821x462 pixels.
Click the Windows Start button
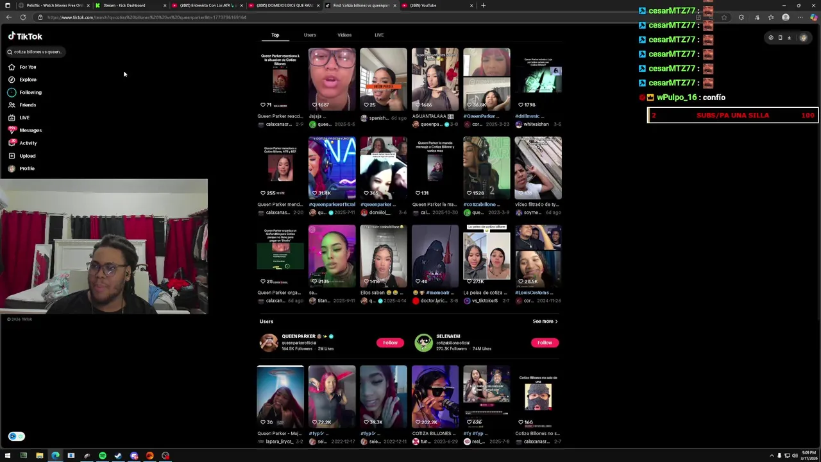8,456
